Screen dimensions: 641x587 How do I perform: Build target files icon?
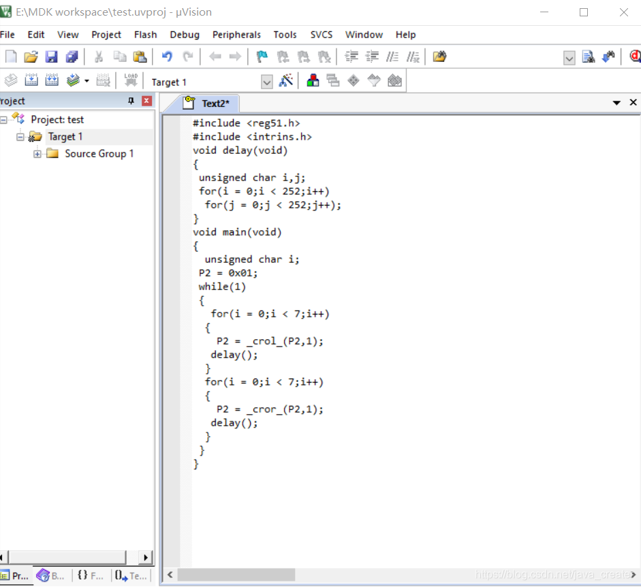click(x=31, y=80)
